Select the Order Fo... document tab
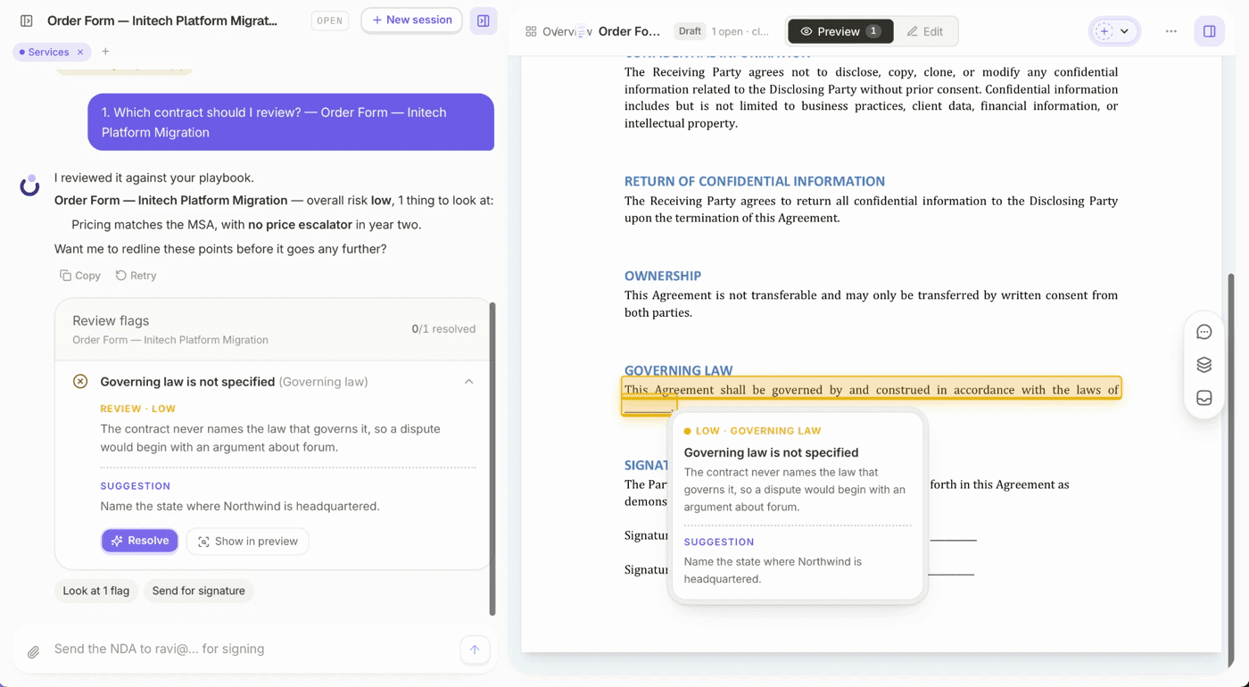 (629, 31)
